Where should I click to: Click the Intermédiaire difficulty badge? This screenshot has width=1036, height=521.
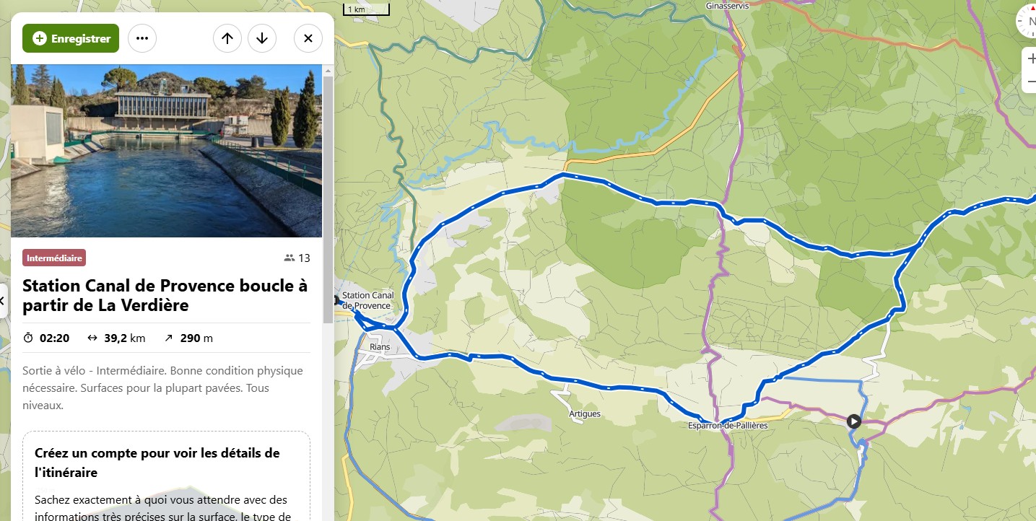coord(54,258)
